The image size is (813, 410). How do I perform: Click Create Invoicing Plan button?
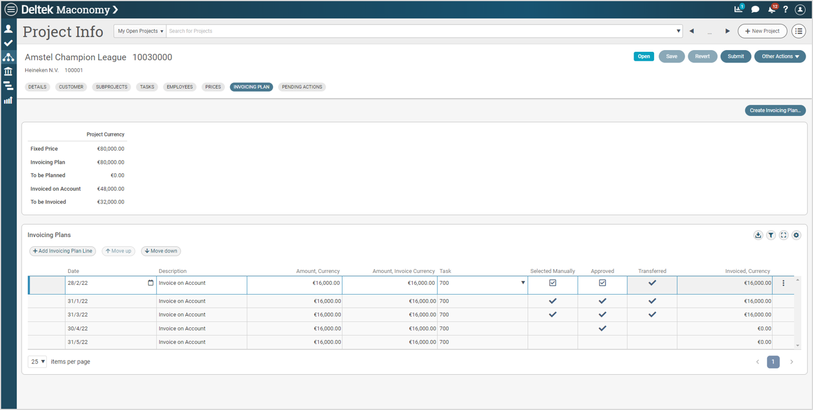(x=775, y=110)
